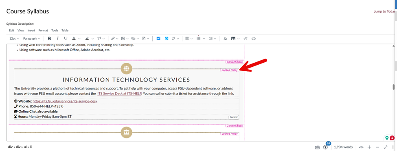Insert an image using the picture icon
Screen dimensions: 397x151
[123, 39]
